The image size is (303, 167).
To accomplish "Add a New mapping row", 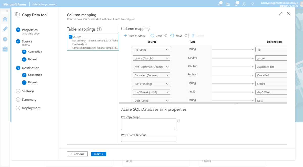I will 135,36.
